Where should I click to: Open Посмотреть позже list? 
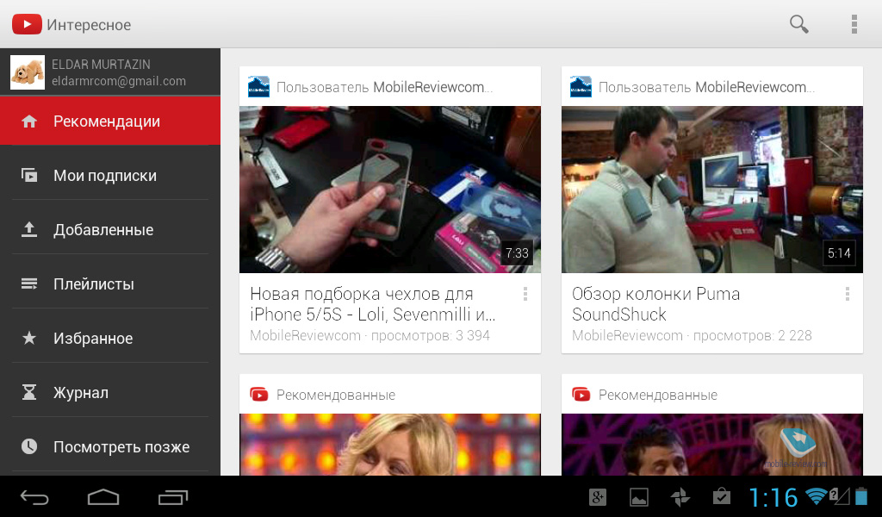pos(110,446)
